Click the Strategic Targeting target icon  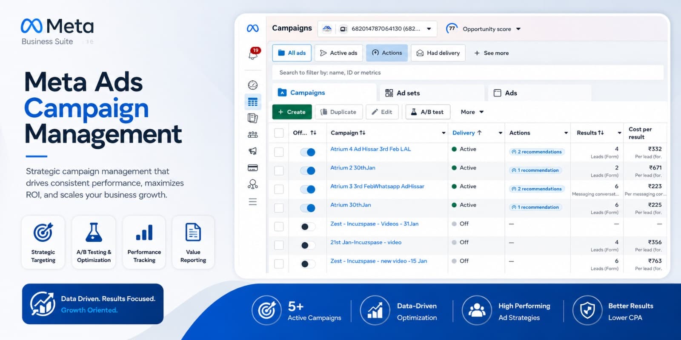click(43, 232)
